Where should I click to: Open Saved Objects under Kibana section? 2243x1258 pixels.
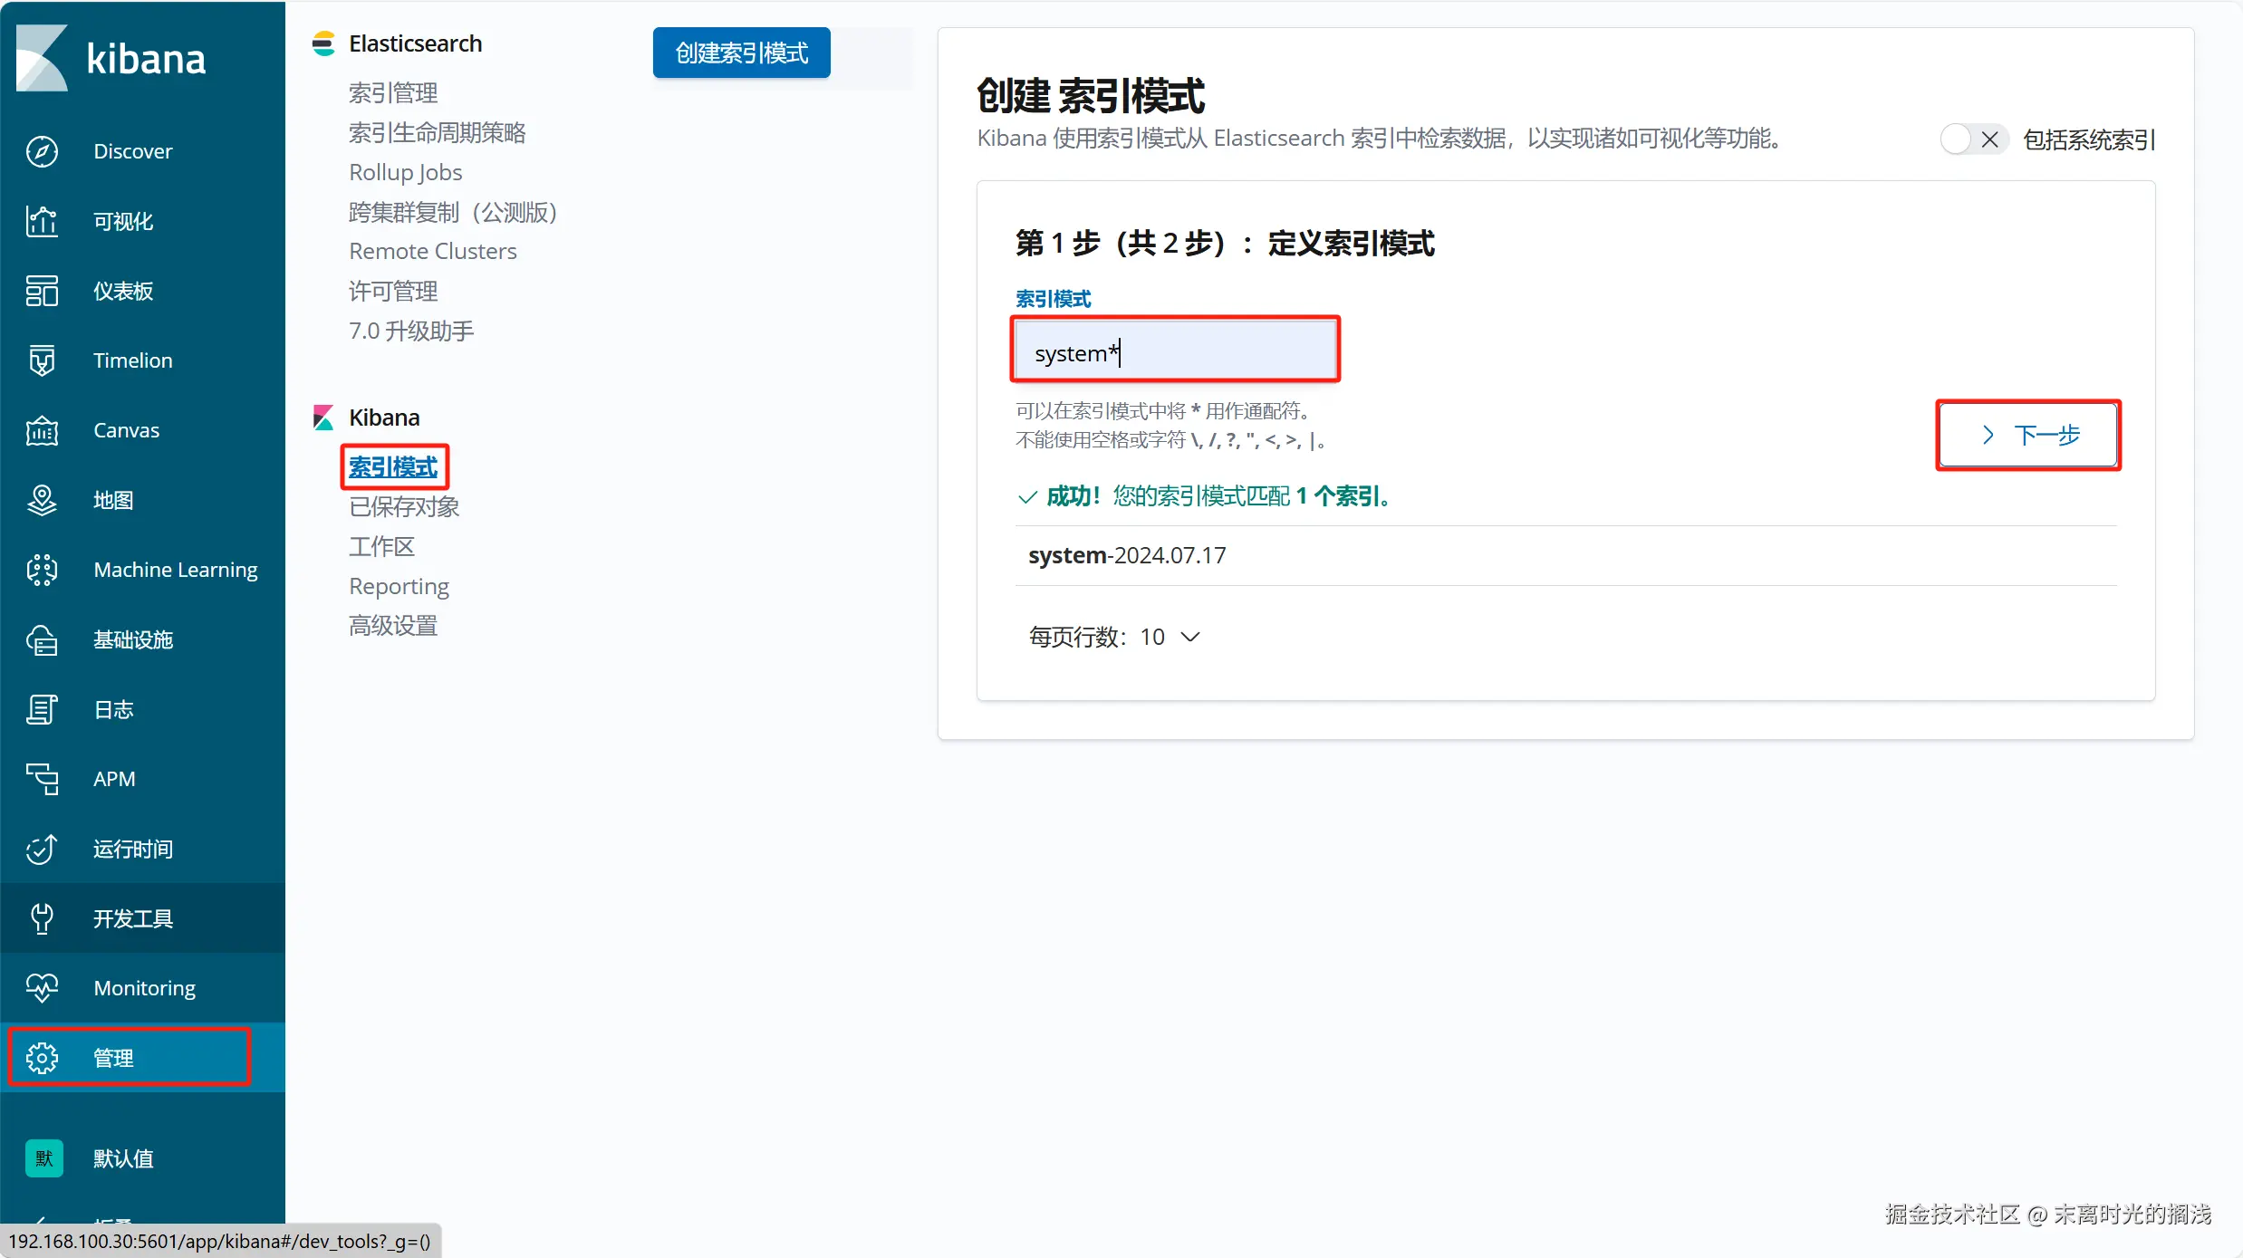(x=404, y=507)
